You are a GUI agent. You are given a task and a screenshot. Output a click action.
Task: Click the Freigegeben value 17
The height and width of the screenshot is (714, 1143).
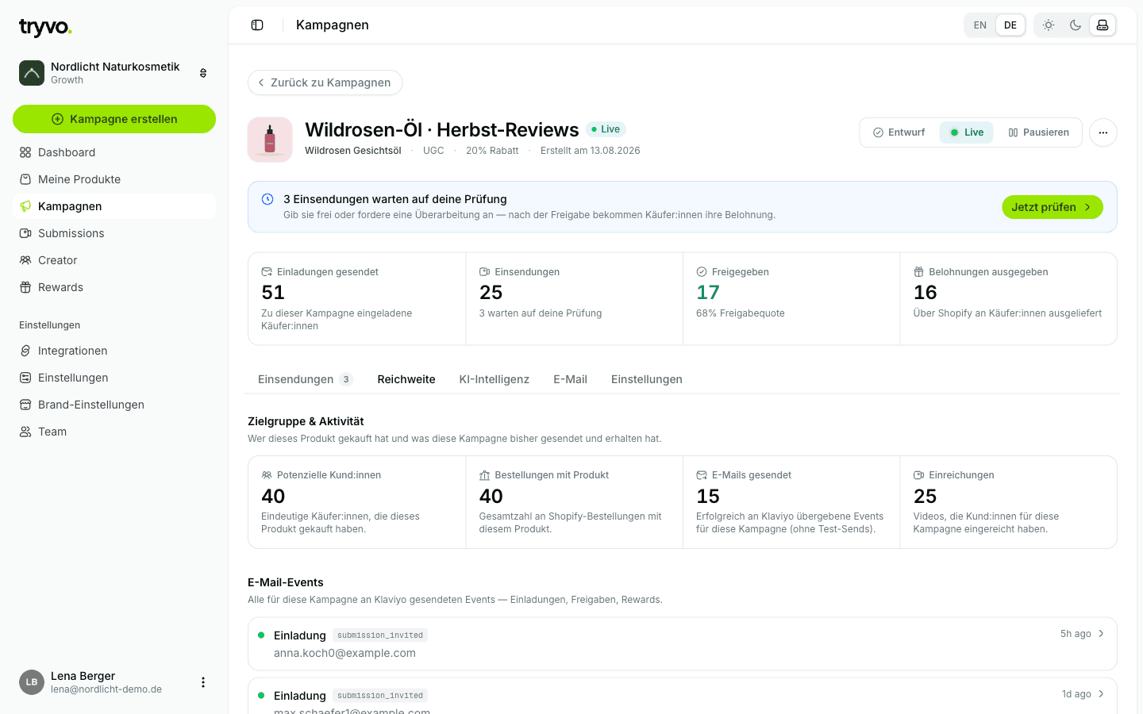(708, 293)
